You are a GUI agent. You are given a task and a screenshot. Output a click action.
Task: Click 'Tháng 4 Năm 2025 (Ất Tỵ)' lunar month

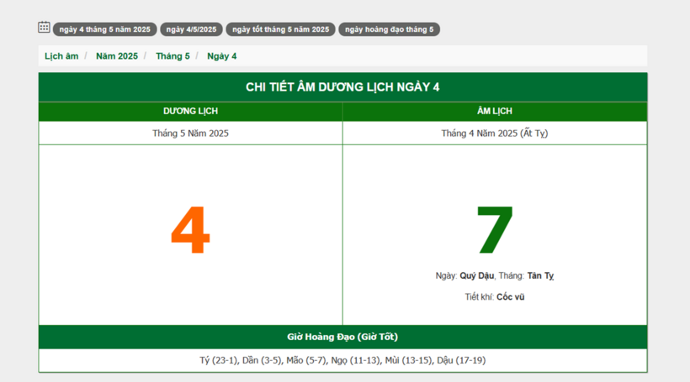pyautogui.click(x=495, y=133)
